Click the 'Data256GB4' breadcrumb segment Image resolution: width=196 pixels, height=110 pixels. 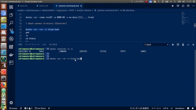48,10
